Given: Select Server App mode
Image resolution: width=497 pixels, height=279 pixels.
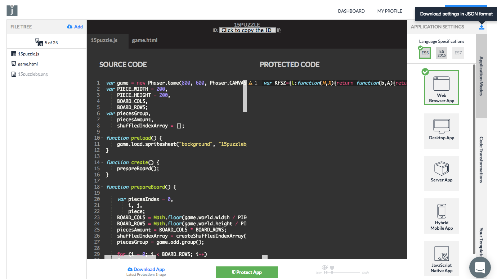Looking at the screenshot, I should (442, 173).
